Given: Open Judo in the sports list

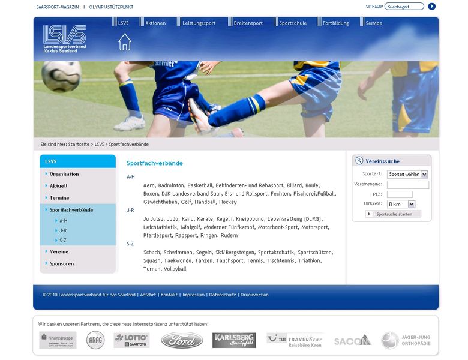Looking at the screenshot, I should tap(172, 219).
